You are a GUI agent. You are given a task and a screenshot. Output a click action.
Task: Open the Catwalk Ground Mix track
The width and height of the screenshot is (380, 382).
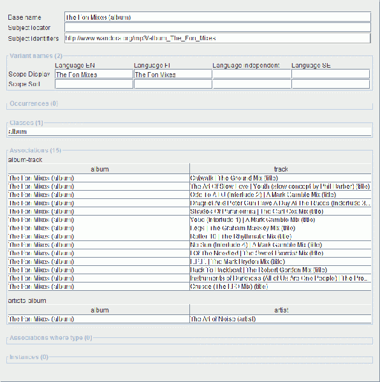pos(281,178)
